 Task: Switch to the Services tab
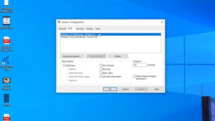80,29
